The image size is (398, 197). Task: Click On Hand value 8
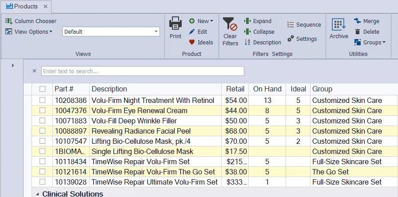coord(267,111)
